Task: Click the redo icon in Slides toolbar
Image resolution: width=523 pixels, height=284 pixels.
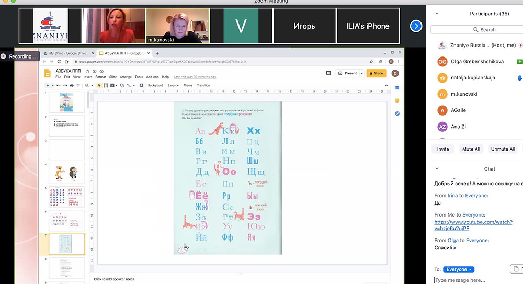Action: (65, 85)
